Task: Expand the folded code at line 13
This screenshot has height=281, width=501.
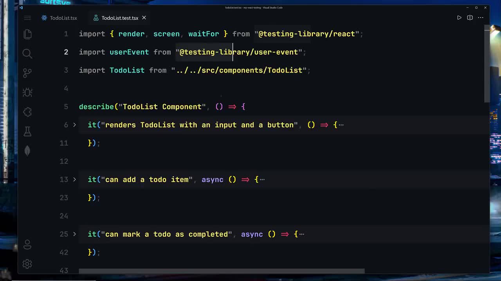Action: point(74,180)
